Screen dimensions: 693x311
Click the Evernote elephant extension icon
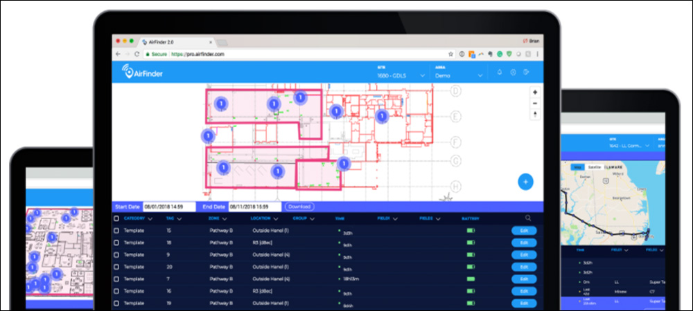[x=490, y=54]
